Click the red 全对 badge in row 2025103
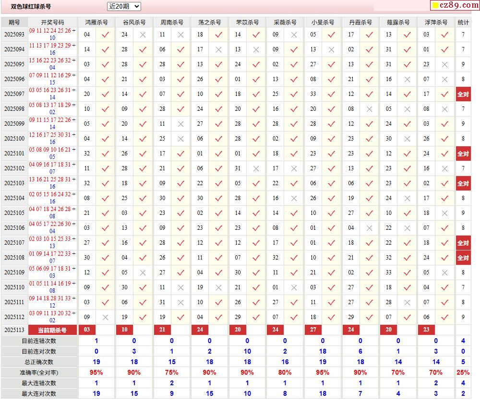 463,184
